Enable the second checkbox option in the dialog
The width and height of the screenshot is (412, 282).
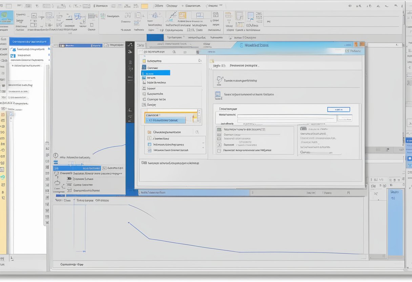pos(220,135)
